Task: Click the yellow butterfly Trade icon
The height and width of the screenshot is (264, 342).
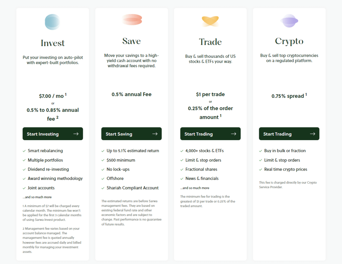Action: click(x=210, y=21)
